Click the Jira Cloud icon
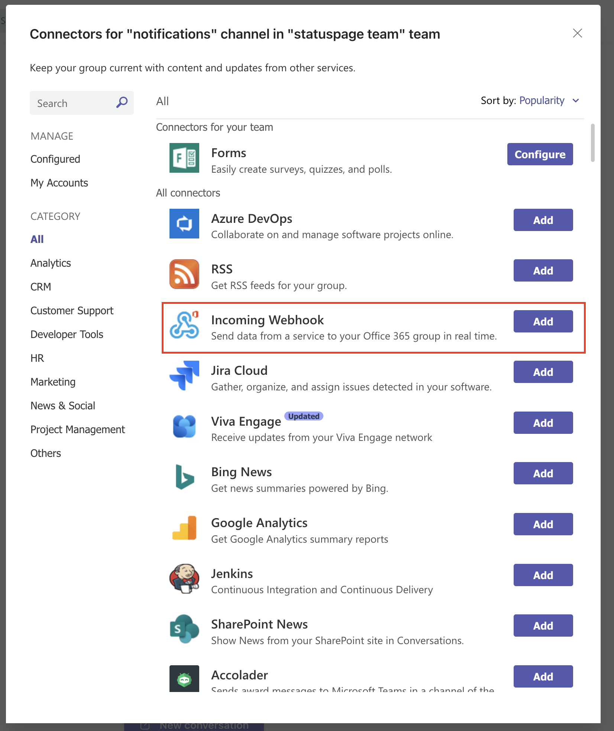 [184, 376]
